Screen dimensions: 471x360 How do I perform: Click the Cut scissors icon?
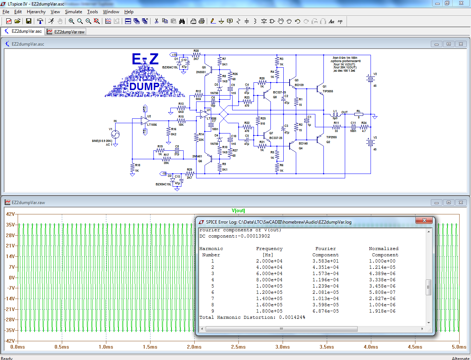pyautogui.click(x=156, y=21)
